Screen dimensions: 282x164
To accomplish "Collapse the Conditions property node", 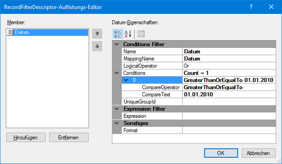I will coord(117,73).
